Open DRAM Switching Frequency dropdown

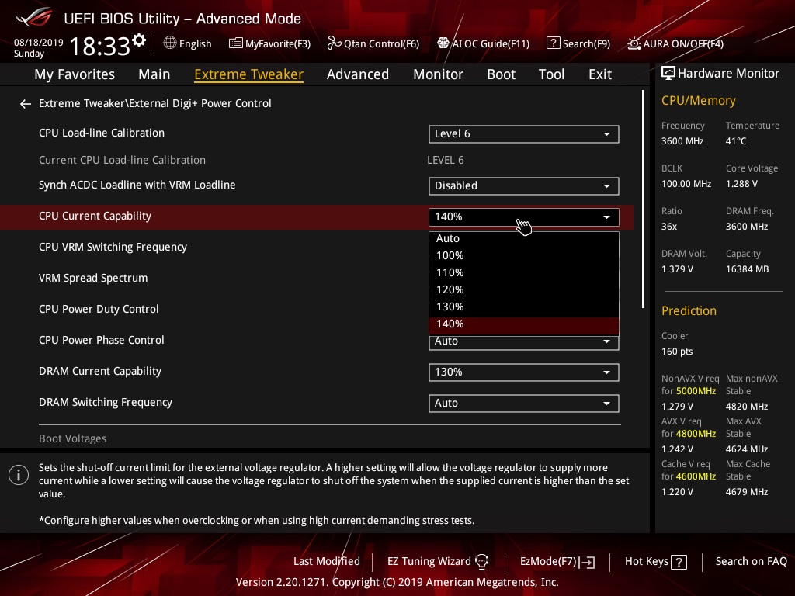tap(524, 403)
